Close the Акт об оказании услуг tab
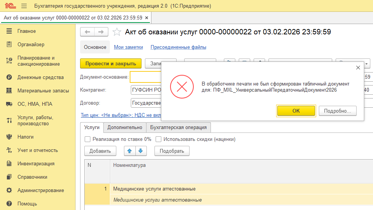The image size is (373, 210). [147, 18]
